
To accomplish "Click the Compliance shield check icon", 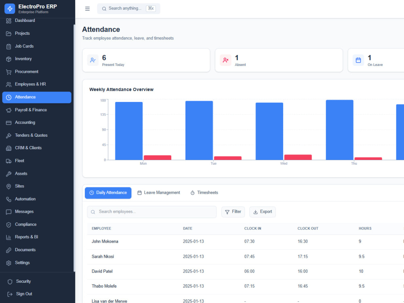I will coord(8,225).
